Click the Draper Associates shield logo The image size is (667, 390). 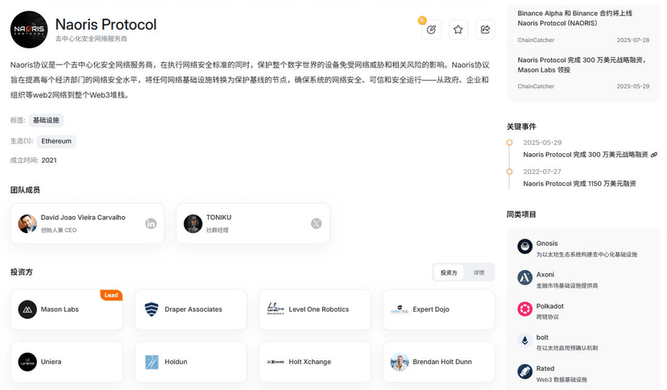pyautogui.click(x=151, y=309)
